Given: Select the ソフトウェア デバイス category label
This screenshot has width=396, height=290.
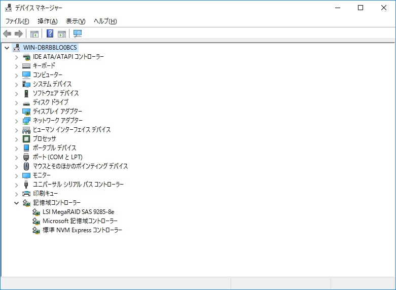Looking at the screenshot, I should [x=56, y=93].
